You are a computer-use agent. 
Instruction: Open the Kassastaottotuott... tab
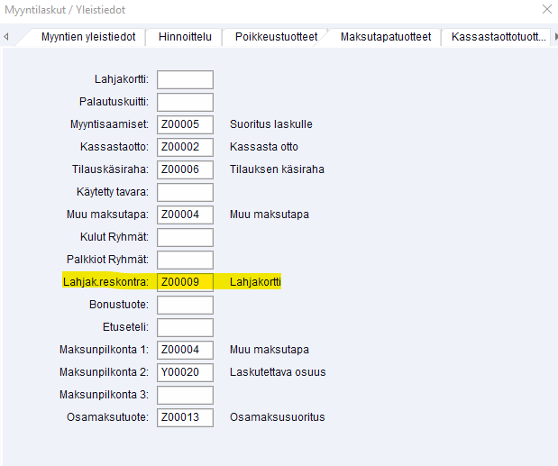(499, 37)
